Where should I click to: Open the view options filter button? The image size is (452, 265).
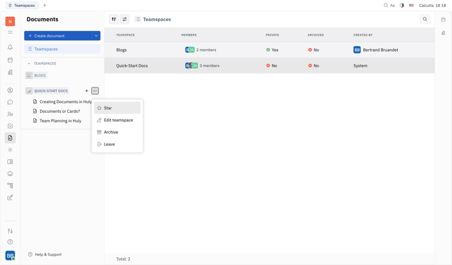[124, 19]
